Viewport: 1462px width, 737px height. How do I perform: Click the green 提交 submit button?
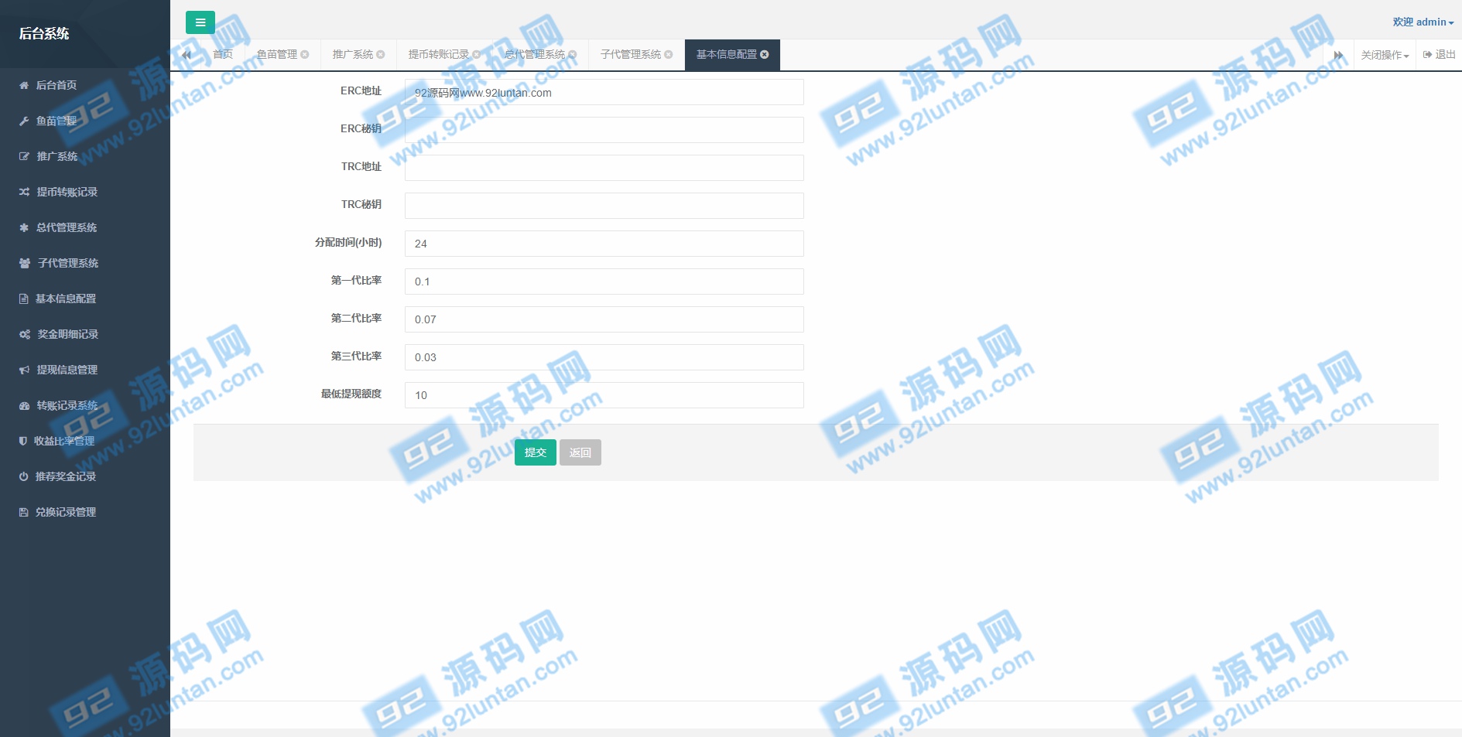tap(536, 452)
